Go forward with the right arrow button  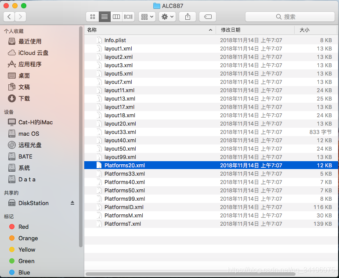point(20,17)
